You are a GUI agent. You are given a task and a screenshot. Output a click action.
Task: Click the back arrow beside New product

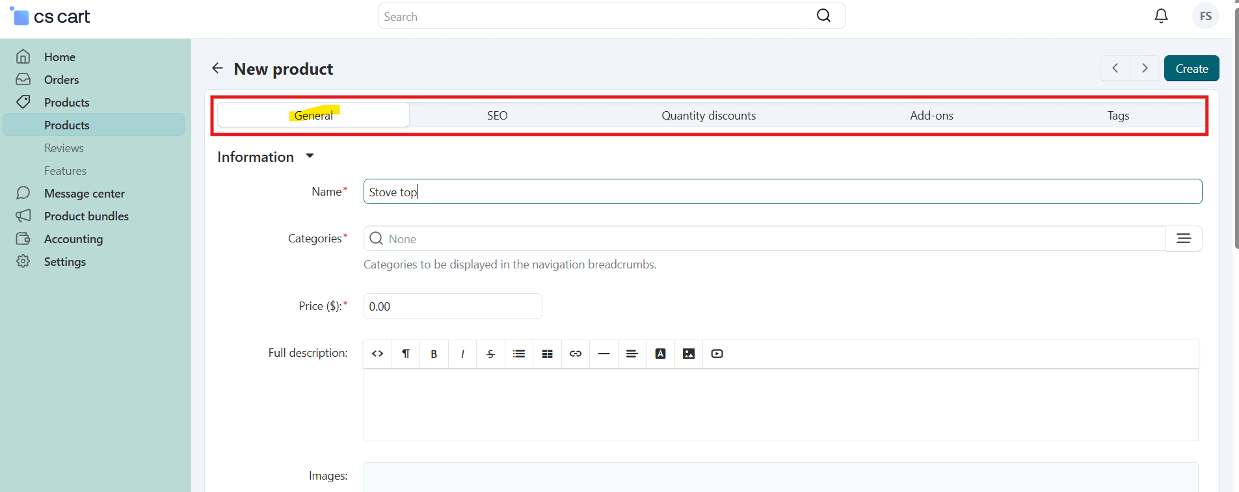click(217, 68)
